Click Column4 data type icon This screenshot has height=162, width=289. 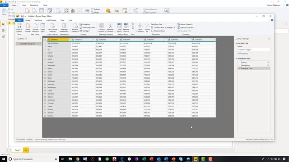point(121,40)
